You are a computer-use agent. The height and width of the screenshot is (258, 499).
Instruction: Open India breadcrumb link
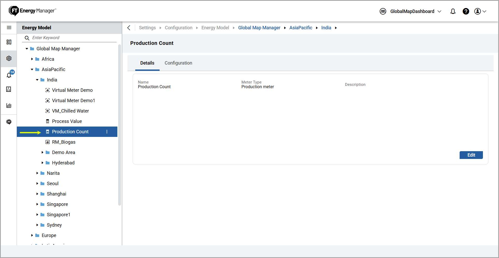[x=326, y=28]
